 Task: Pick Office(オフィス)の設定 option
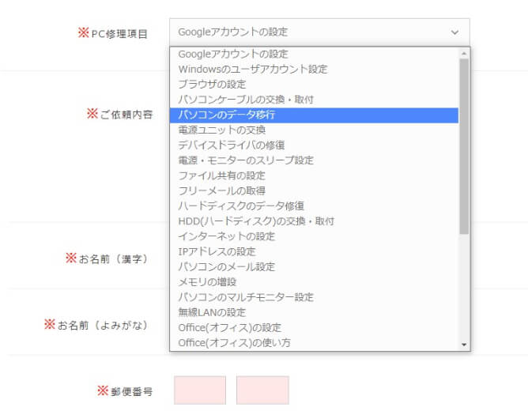[x=314, y=327]
